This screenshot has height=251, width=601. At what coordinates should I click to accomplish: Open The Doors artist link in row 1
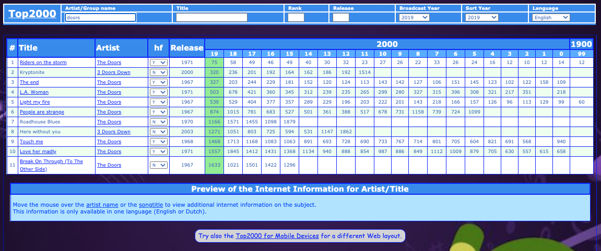point(109,62)
